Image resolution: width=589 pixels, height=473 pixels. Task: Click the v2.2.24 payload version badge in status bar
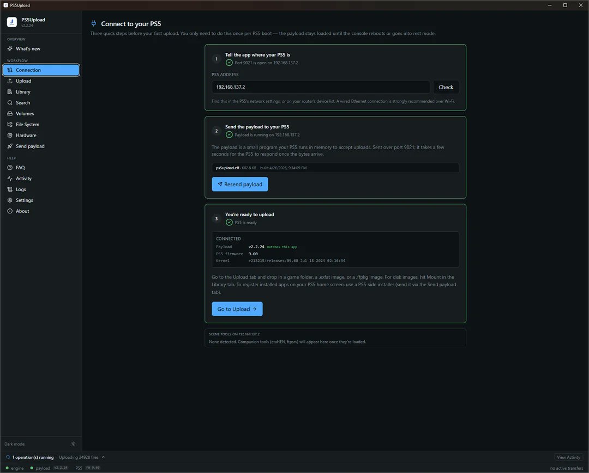[x=61, y=468]
